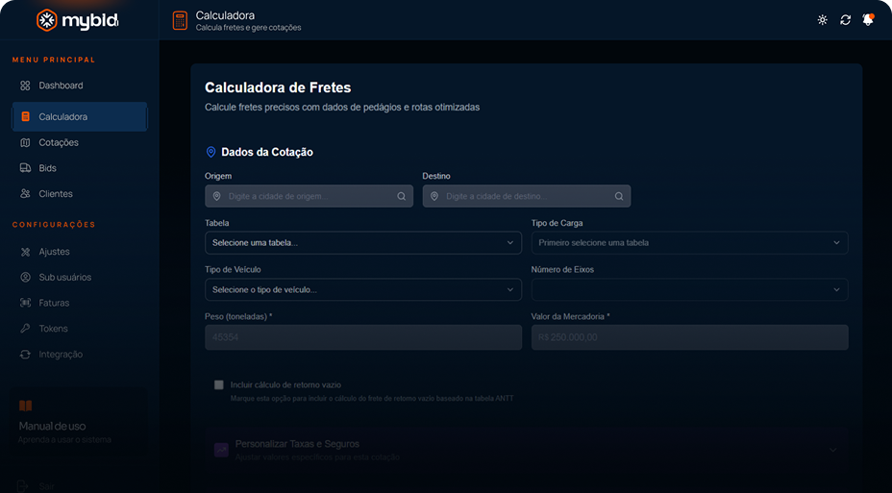Open Cotações from the sidebar
This screenshot has width=892, height=493.
pos(59,142)
